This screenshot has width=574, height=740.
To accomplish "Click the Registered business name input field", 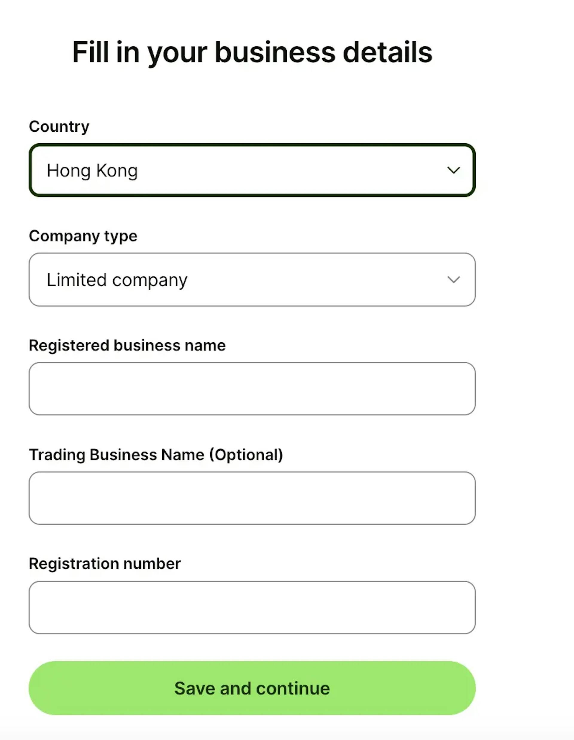I will (252, 388).
